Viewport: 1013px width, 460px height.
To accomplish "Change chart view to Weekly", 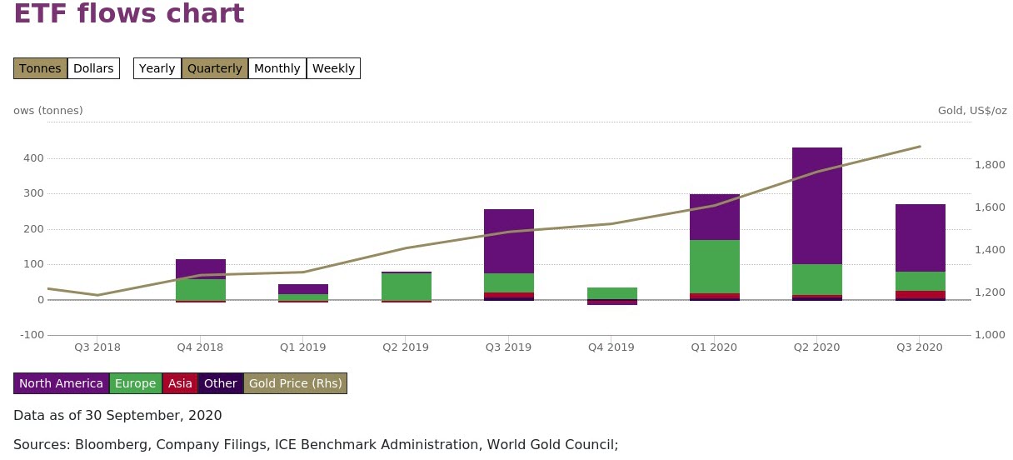I will [333, 68].
